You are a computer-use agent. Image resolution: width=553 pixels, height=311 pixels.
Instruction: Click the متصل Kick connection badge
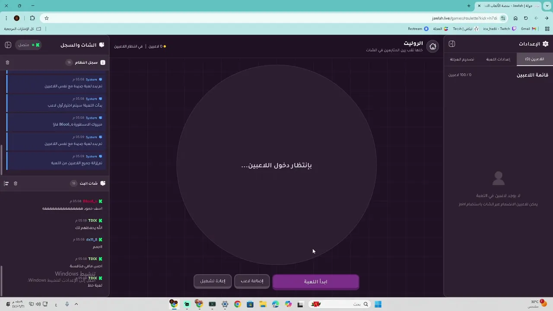click(29, 45)
